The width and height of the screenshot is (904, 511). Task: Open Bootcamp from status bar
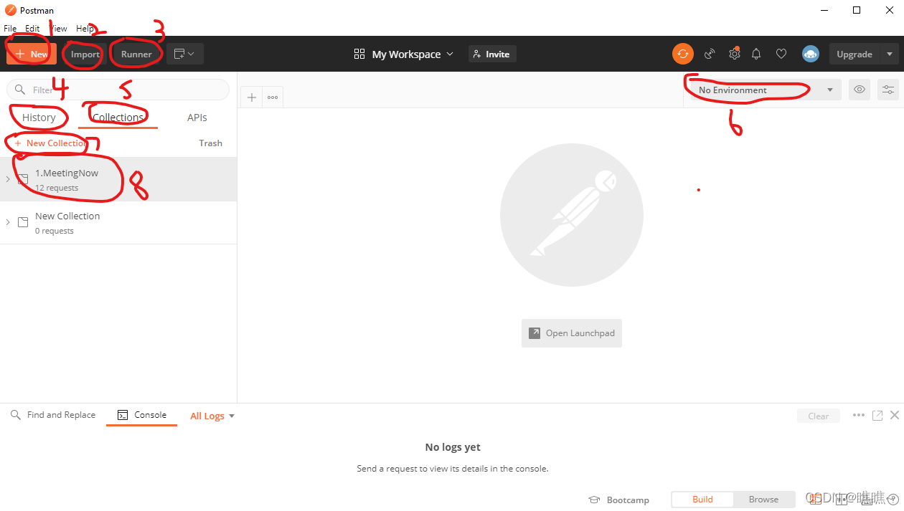click(618, 500)
